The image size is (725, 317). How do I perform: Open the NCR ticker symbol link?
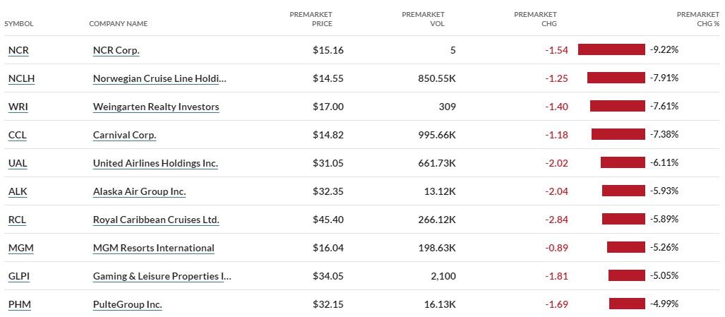[x=18, y=50]
